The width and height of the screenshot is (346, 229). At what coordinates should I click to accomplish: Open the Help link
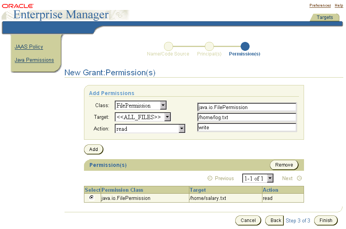point(339,5)
